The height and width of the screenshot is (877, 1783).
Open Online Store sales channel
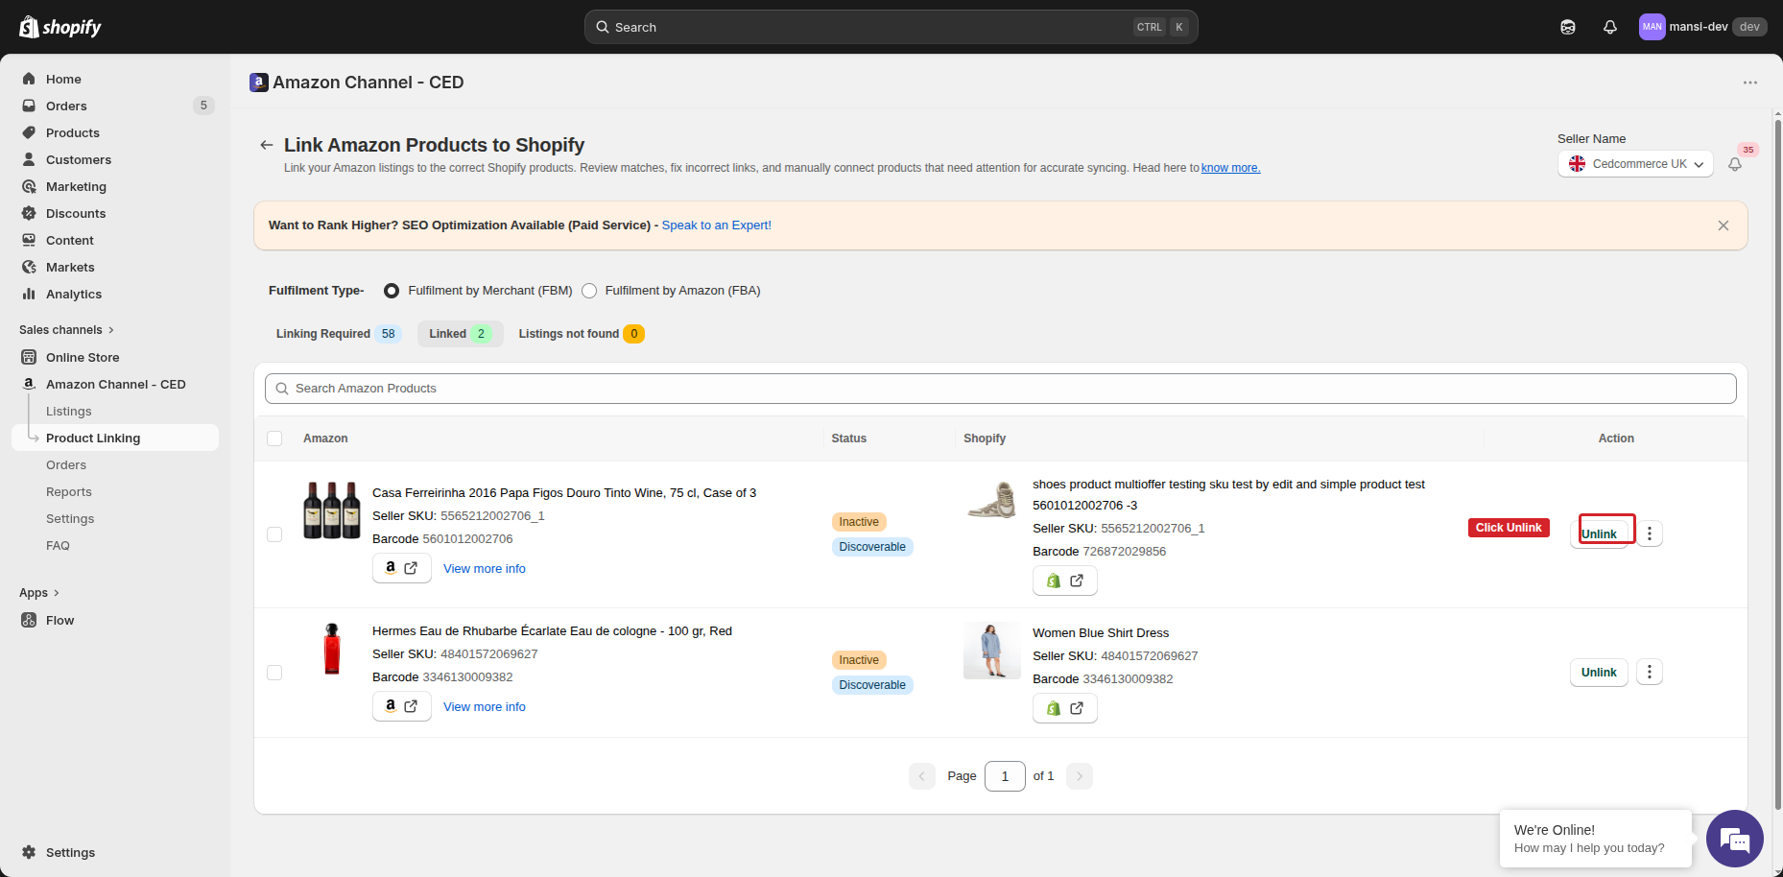click(x=83, y=357)
